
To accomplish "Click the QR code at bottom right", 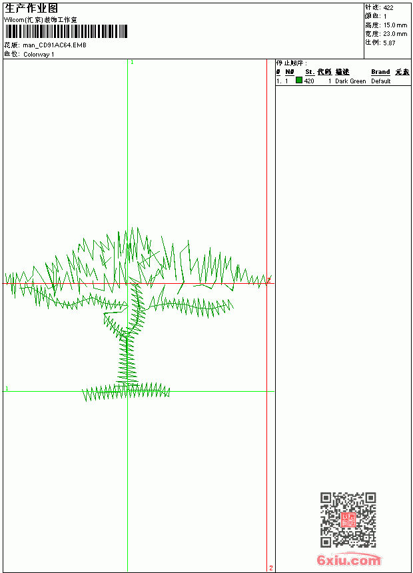I will pos(348,520).
